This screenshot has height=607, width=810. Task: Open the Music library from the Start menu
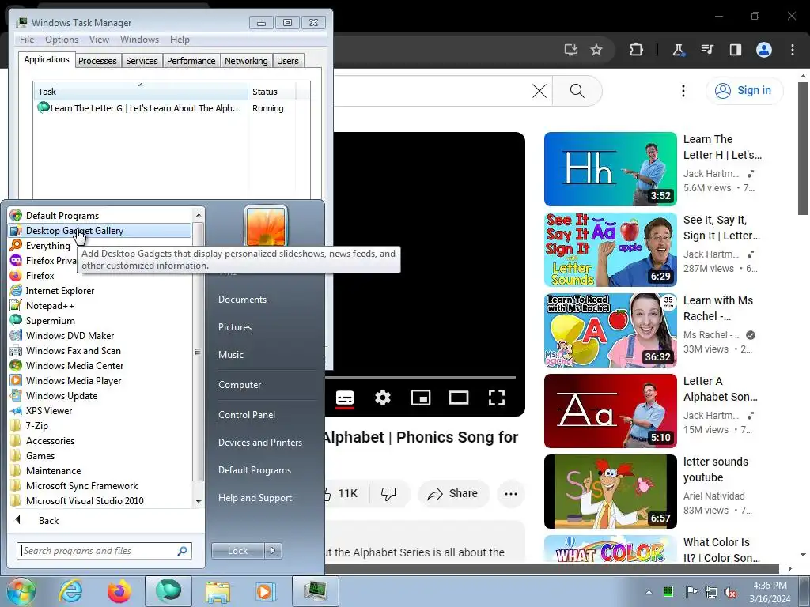[x=231, y=355]
